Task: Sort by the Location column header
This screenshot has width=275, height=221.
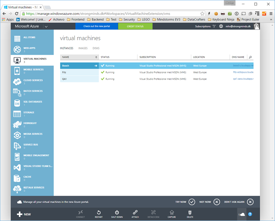Action: tap(210, 57)
